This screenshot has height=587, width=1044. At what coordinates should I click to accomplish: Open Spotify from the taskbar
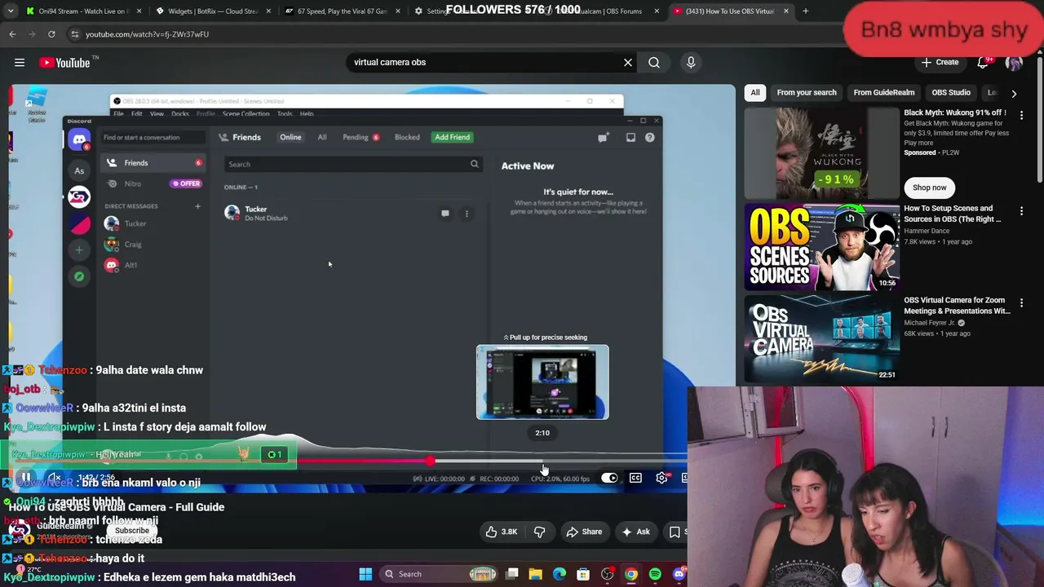655,574
